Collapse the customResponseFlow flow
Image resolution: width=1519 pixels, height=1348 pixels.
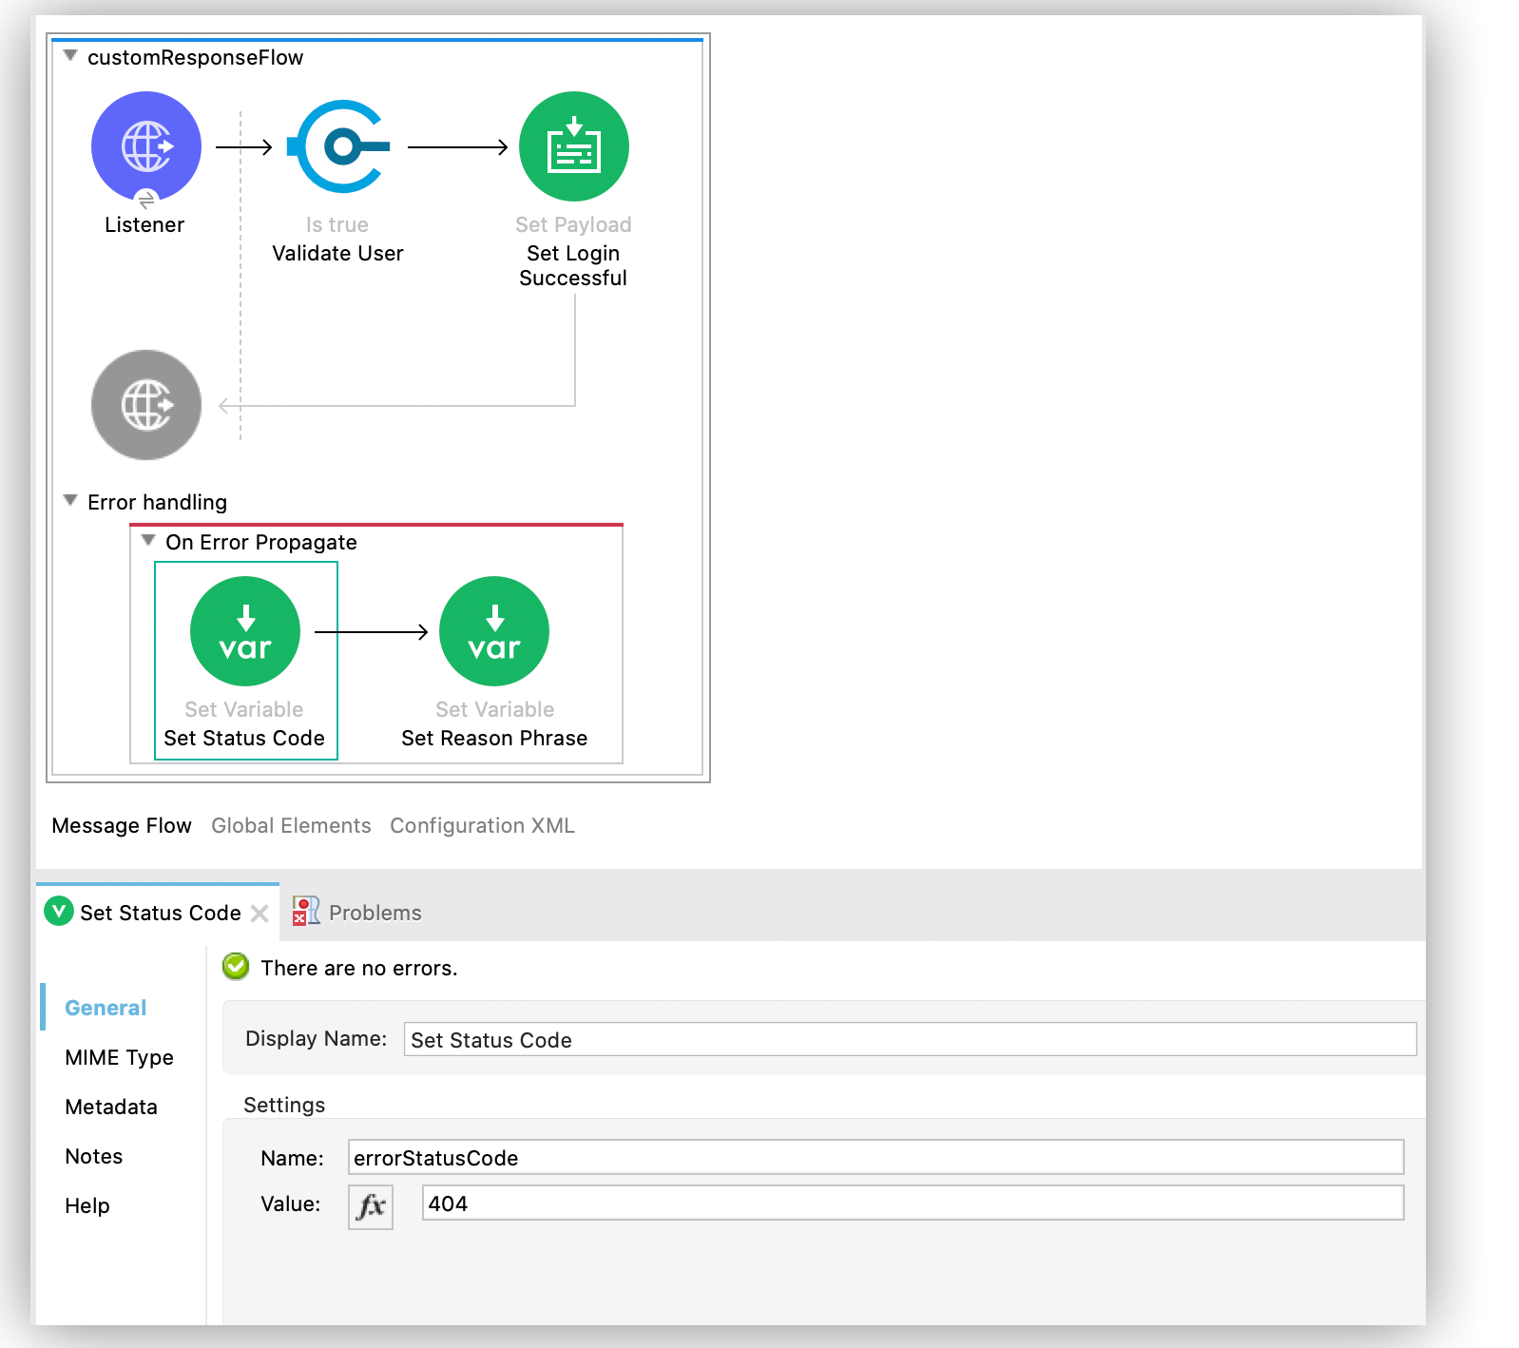(70, 56)
